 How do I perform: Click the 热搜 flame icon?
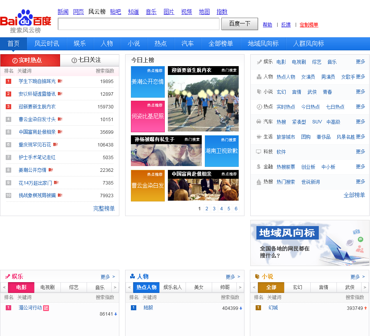[x=259, y=182]
